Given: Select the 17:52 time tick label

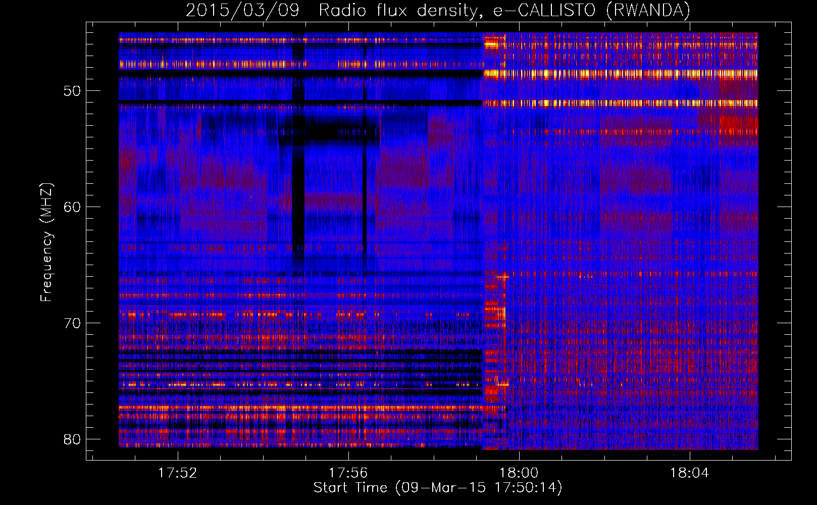Looking at the screenshot, I should tap(177, 473).
